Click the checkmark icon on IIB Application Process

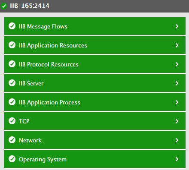click(12, 102)
